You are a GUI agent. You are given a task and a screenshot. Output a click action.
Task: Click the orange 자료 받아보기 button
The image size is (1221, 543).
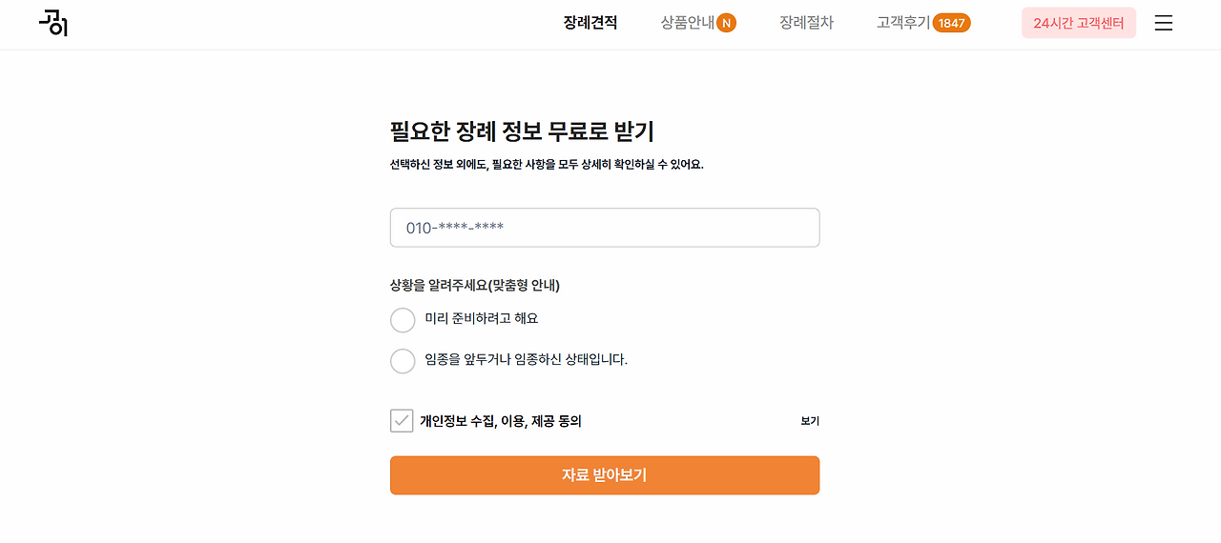(605, 475)
